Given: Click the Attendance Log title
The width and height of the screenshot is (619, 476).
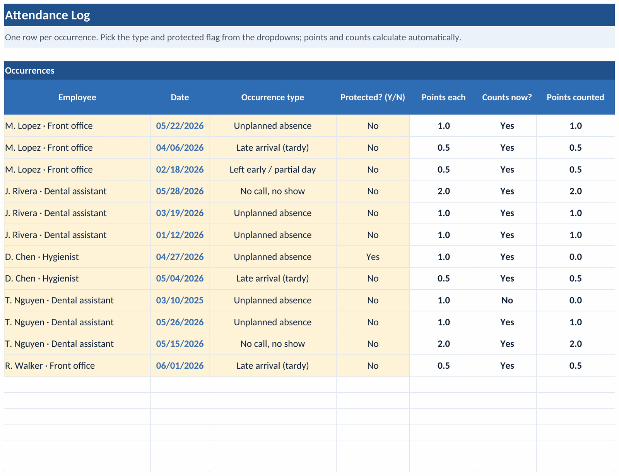Looking at the screenshot, I should coord(48,15).
